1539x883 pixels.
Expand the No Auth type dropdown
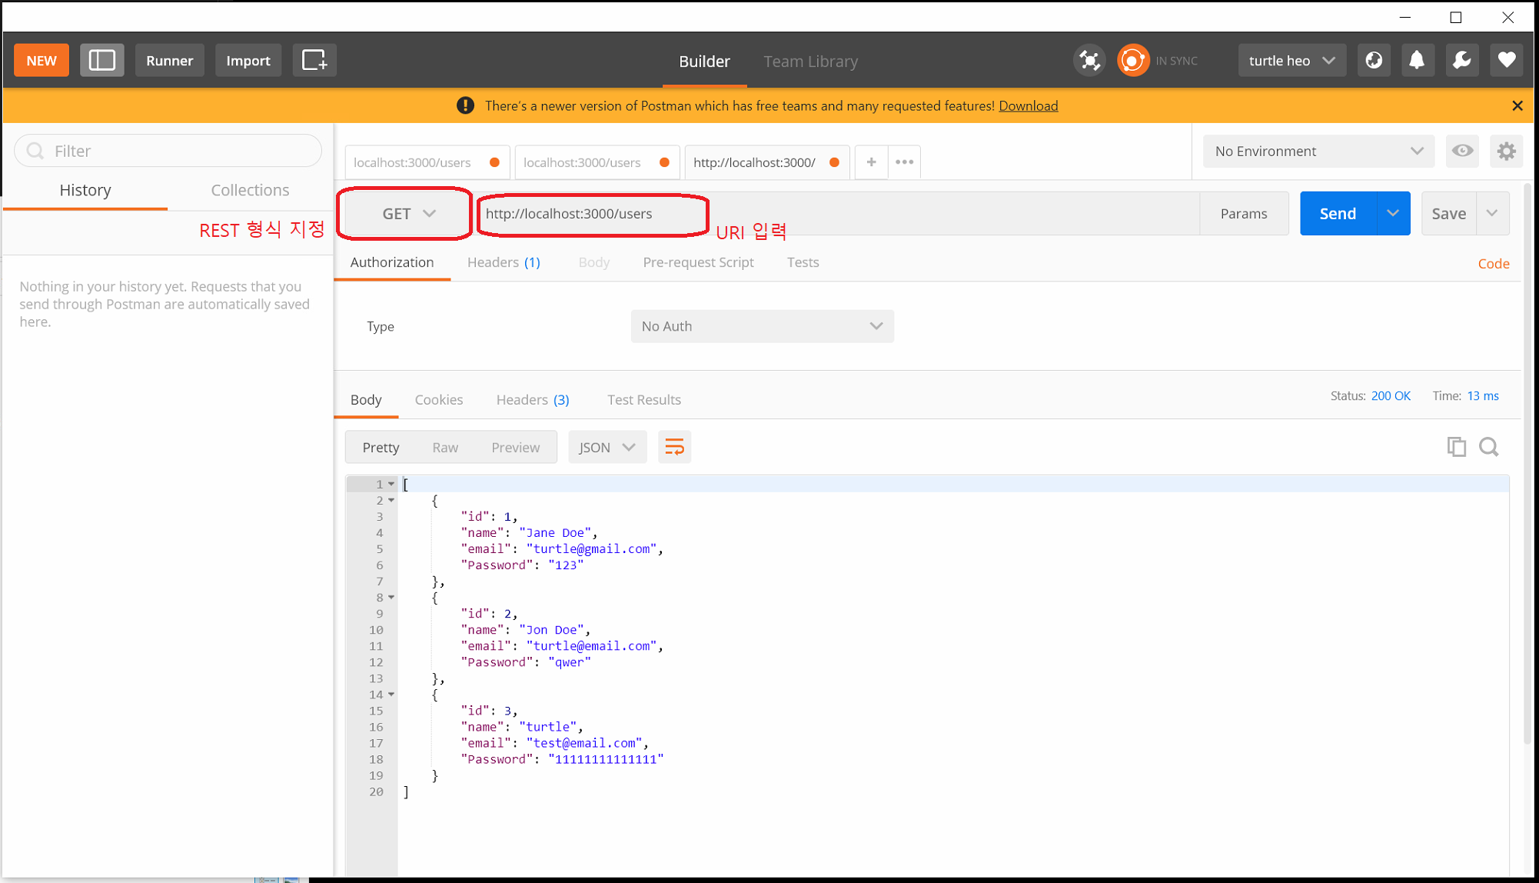tap(761, 326)
